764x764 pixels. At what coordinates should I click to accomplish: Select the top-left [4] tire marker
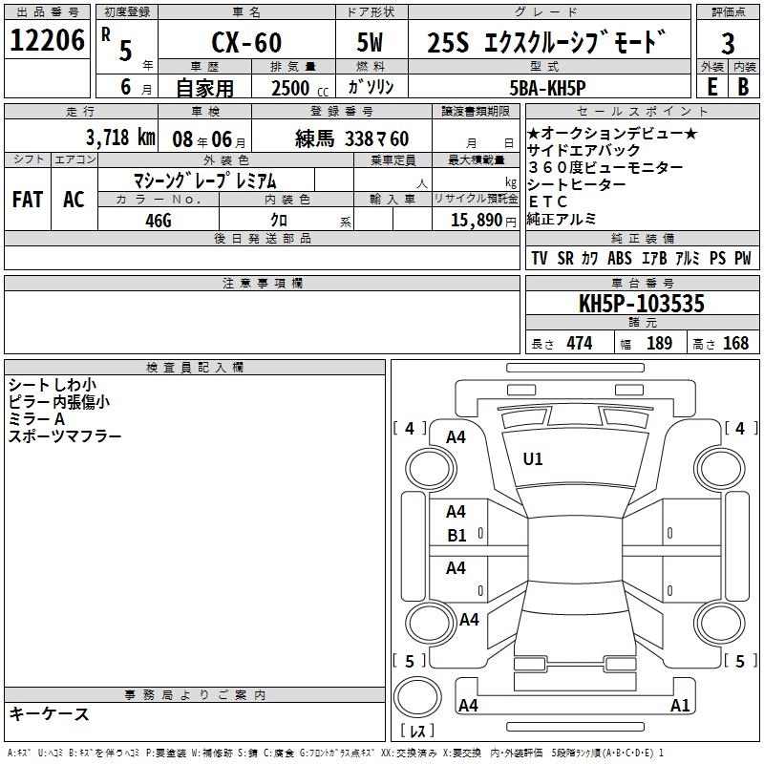click(410, 429)
